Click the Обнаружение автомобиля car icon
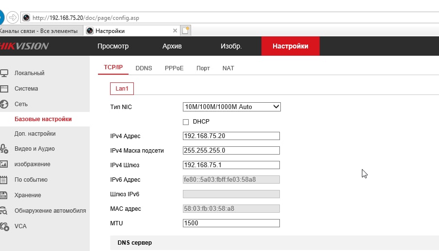Screen dimensions: 439x251 tap(4, 210)
